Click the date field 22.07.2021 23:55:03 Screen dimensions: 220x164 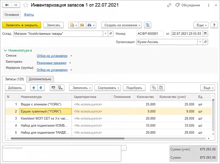[x=187, y=34]
